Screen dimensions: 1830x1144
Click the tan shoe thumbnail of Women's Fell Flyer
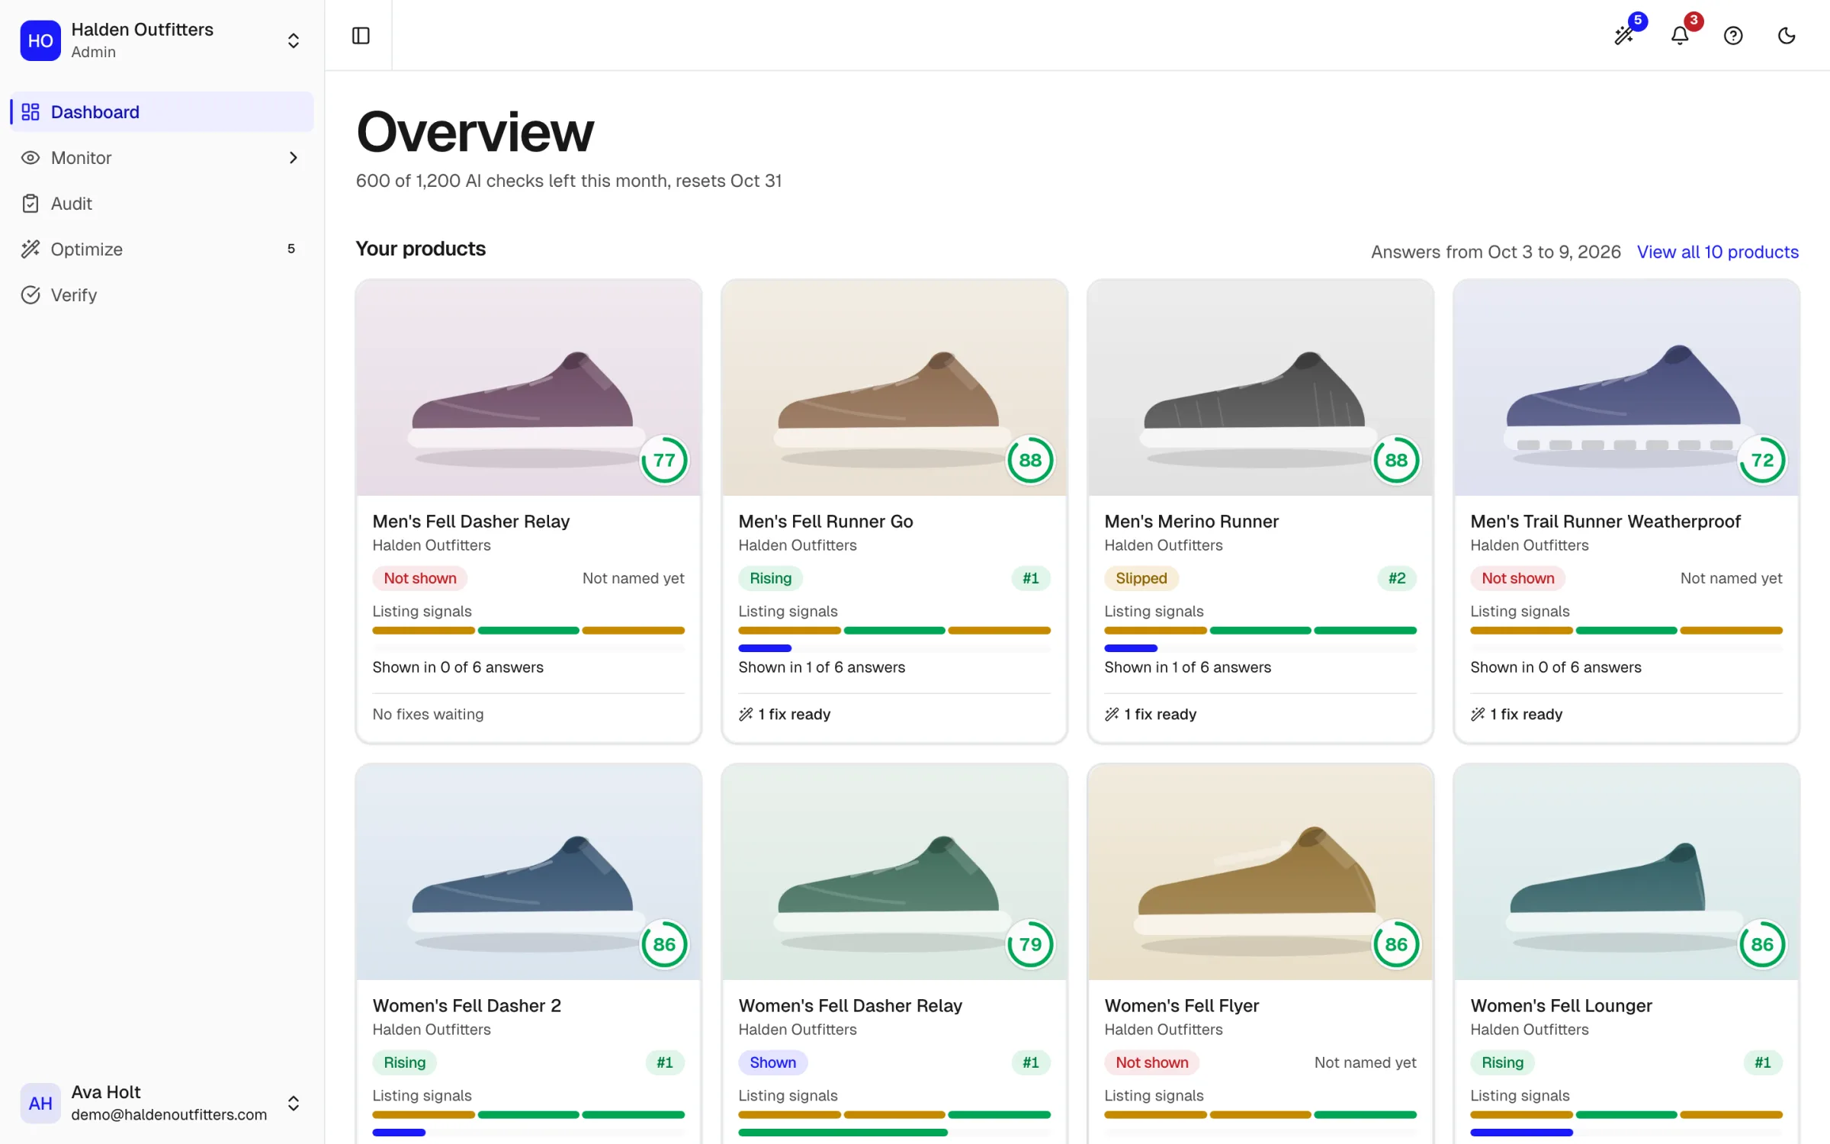coord(1260,872)
